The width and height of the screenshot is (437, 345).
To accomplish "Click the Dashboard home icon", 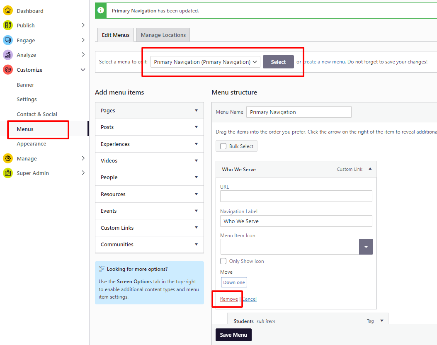I will coord(8,11).
